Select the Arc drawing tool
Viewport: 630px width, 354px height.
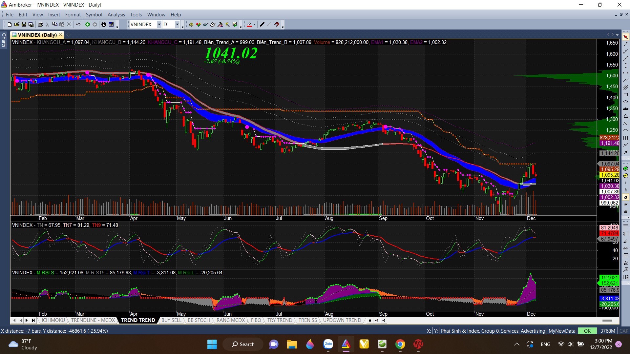(x=625, y=130)
